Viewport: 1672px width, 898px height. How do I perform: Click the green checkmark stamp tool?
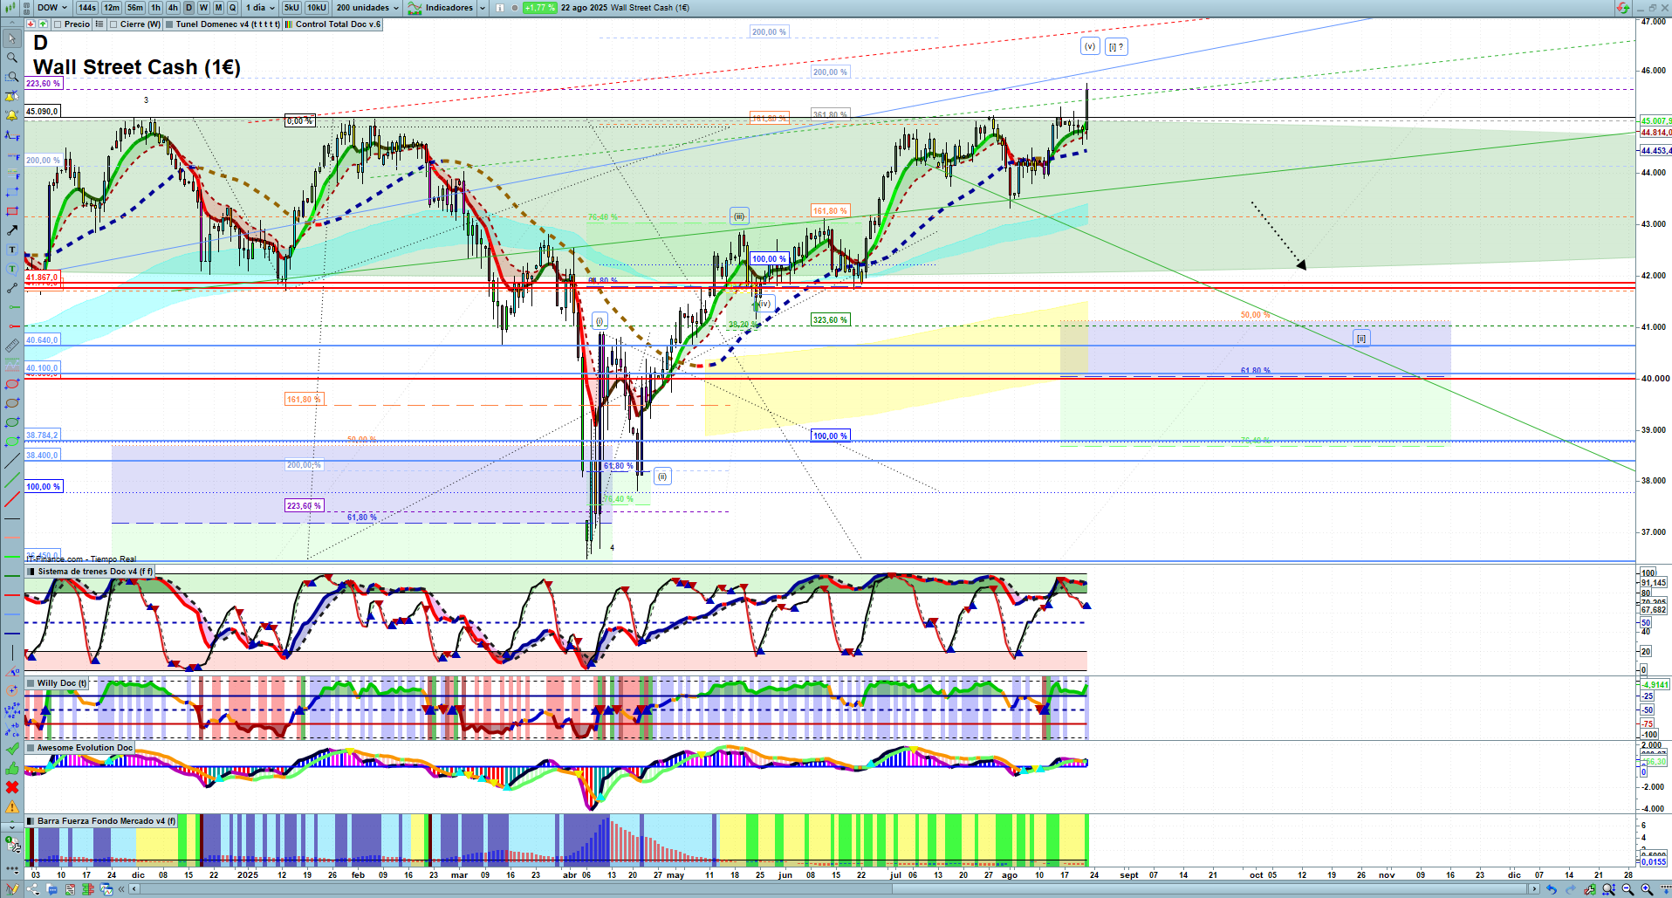click(x=11, y=749)
